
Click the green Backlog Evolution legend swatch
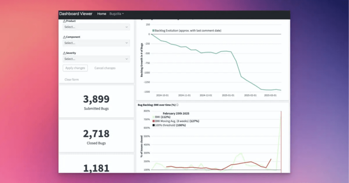click(x=153, y=31)
